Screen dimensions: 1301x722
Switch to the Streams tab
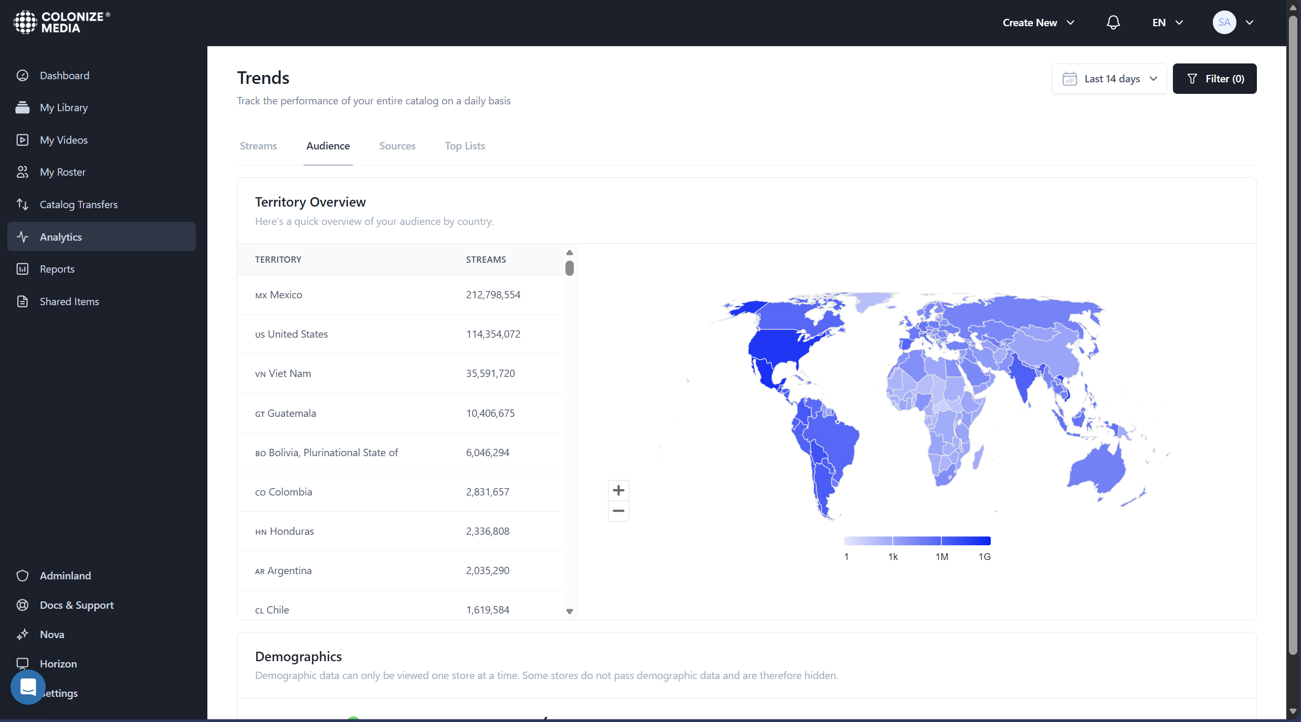click(x=258, y=146)
